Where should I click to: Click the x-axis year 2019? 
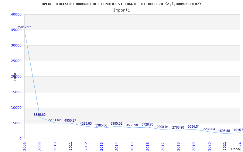[x=194, y=147]
